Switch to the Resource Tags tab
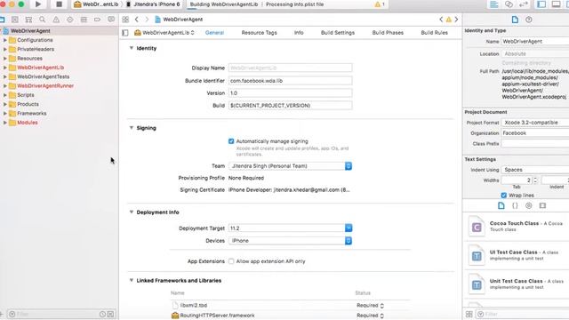This screenshot has height=320, width=569. (x=259, y=33)
